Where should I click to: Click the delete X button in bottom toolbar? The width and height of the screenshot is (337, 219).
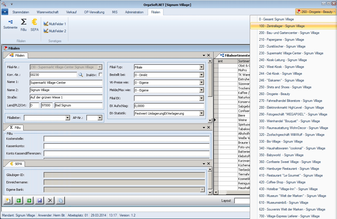(50, 201)
